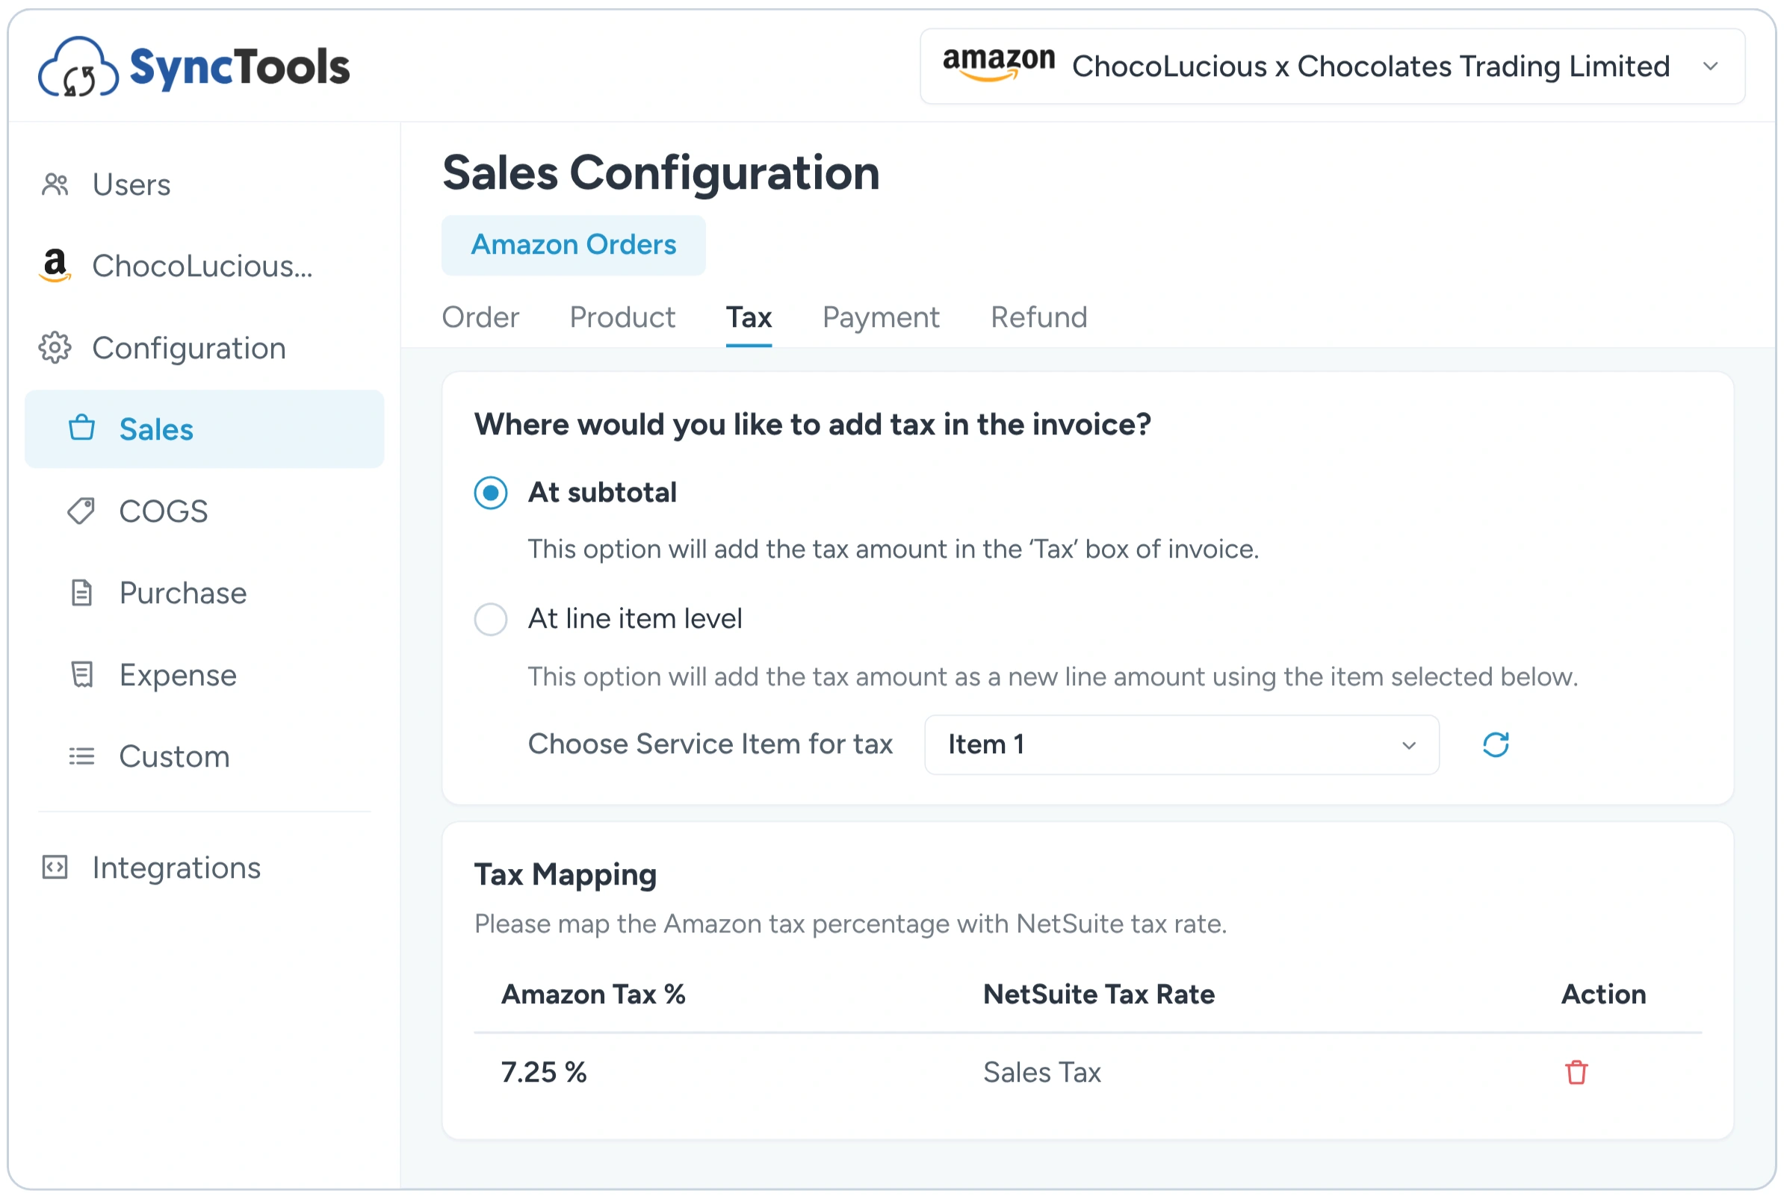
Task: Delete the 7.25 % tax mapping row
Action: (x=1577, y=1072)
